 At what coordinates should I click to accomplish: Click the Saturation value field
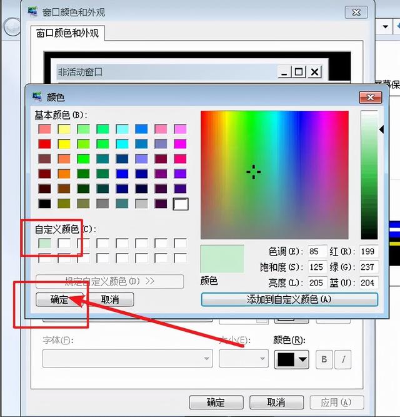(x=317, y=267)
